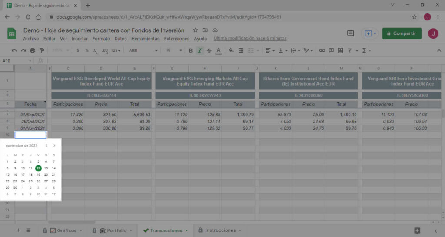This screenshot has height=237, width=445.
Task: Select day 30 in the calendar
Action: (15, 188)
